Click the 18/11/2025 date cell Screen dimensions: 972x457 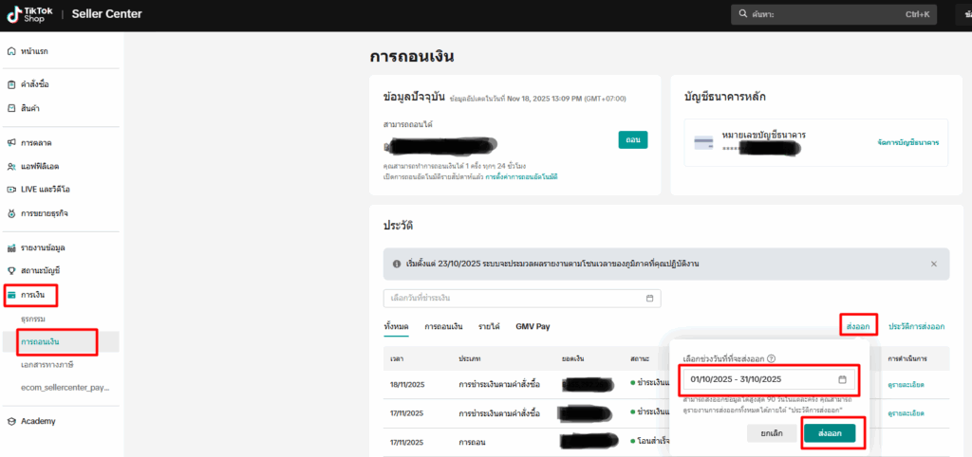(406, 385)
